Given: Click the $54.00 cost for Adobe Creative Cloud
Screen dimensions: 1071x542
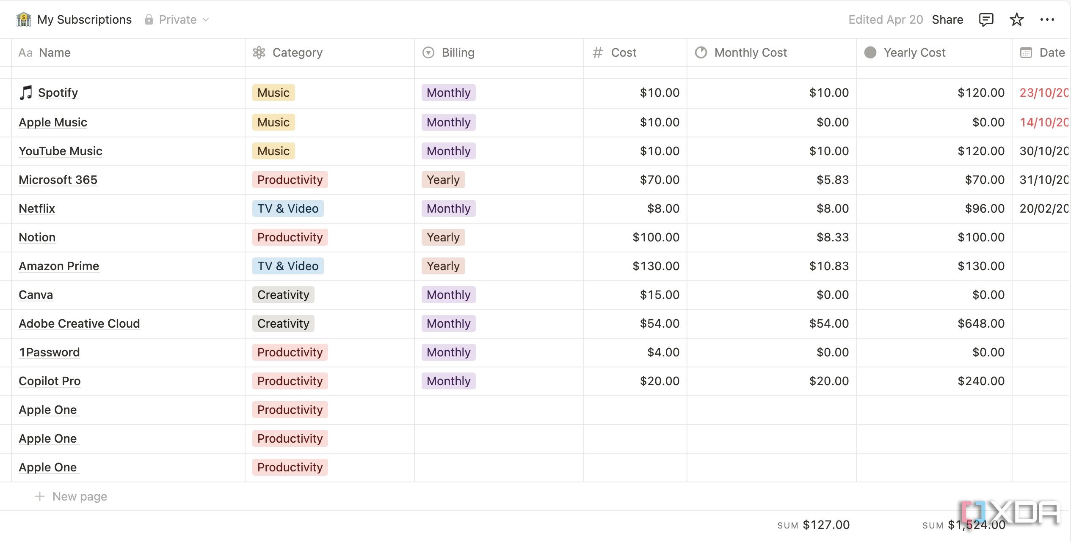Looking at the screenshot, I should tap(660, 323).
